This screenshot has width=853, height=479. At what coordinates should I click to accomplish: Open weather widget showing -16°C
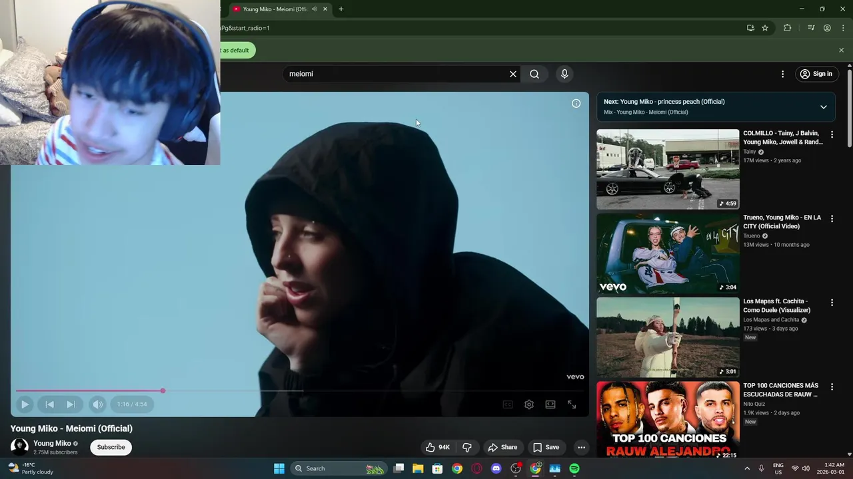pos(31,468)
